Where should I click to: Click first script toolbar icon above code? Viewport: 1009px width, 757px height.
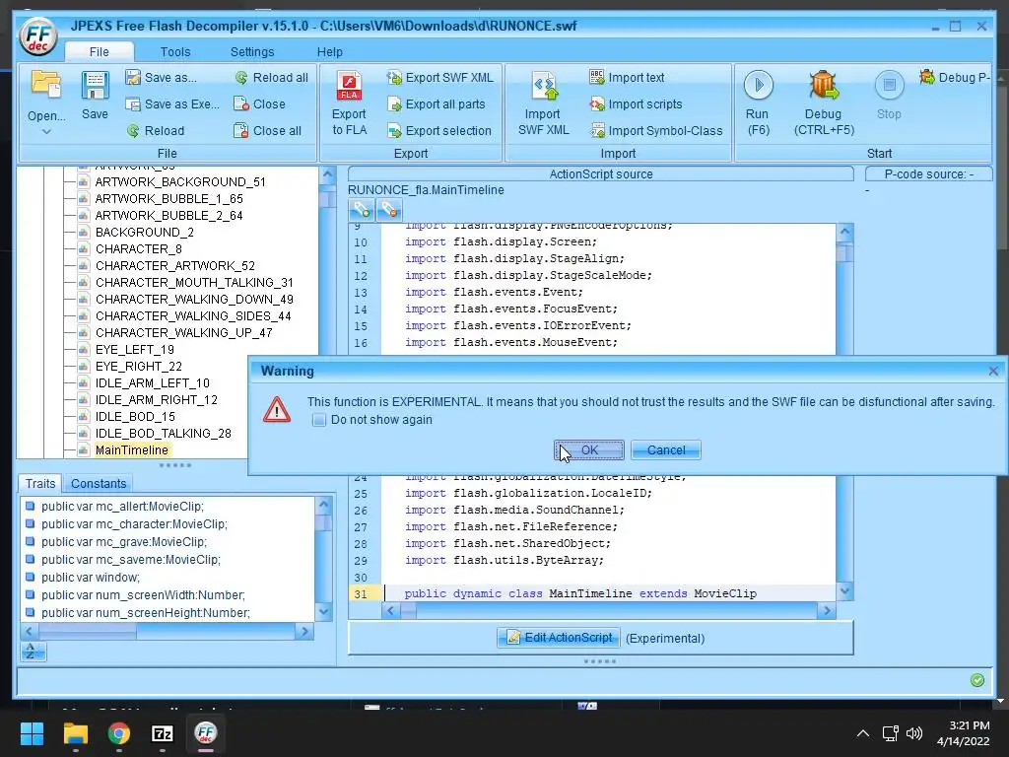(x=361, y=209)
